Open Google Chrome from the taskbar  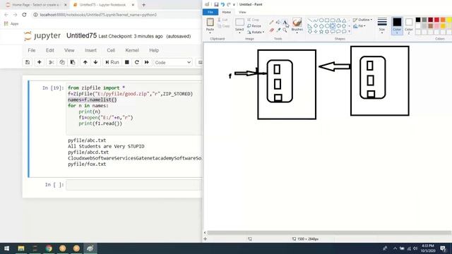click(x=49, y=248)
